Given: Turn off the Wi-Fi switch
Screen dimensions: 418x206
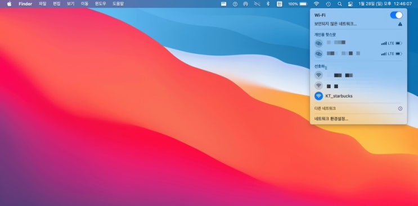Looking at the screenshot, I should tap(396, 15).
